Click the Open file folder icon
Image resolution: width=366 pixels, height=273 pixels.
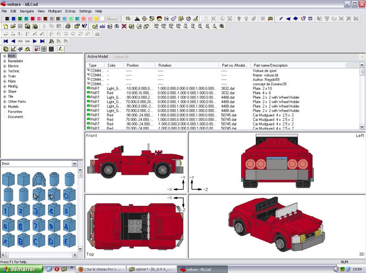13,26
